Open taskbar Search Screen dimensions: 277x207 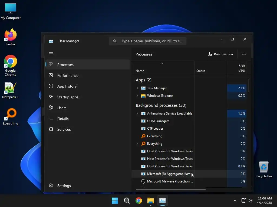[127, 201]
